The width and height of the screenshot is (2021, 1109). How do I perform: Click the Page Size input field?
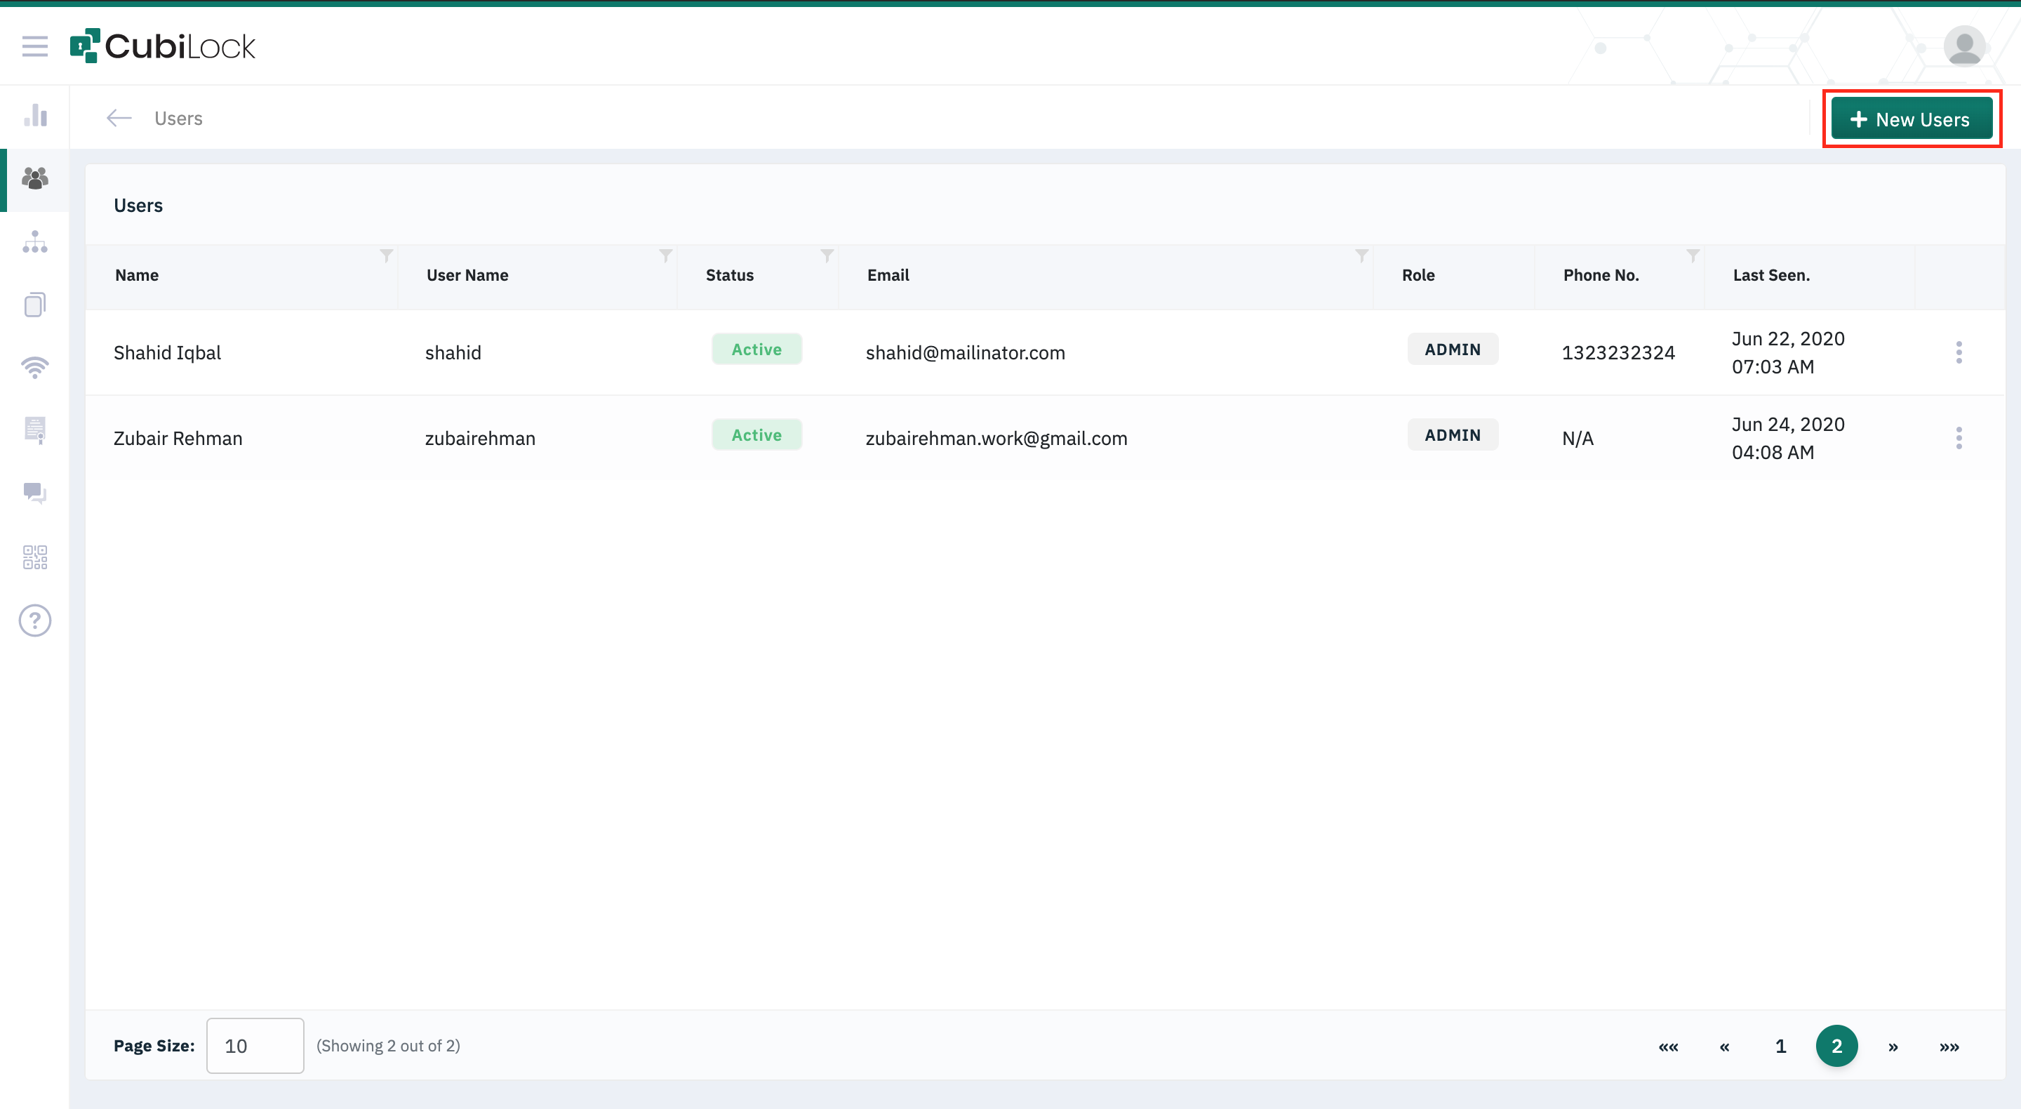[254, 1045]
